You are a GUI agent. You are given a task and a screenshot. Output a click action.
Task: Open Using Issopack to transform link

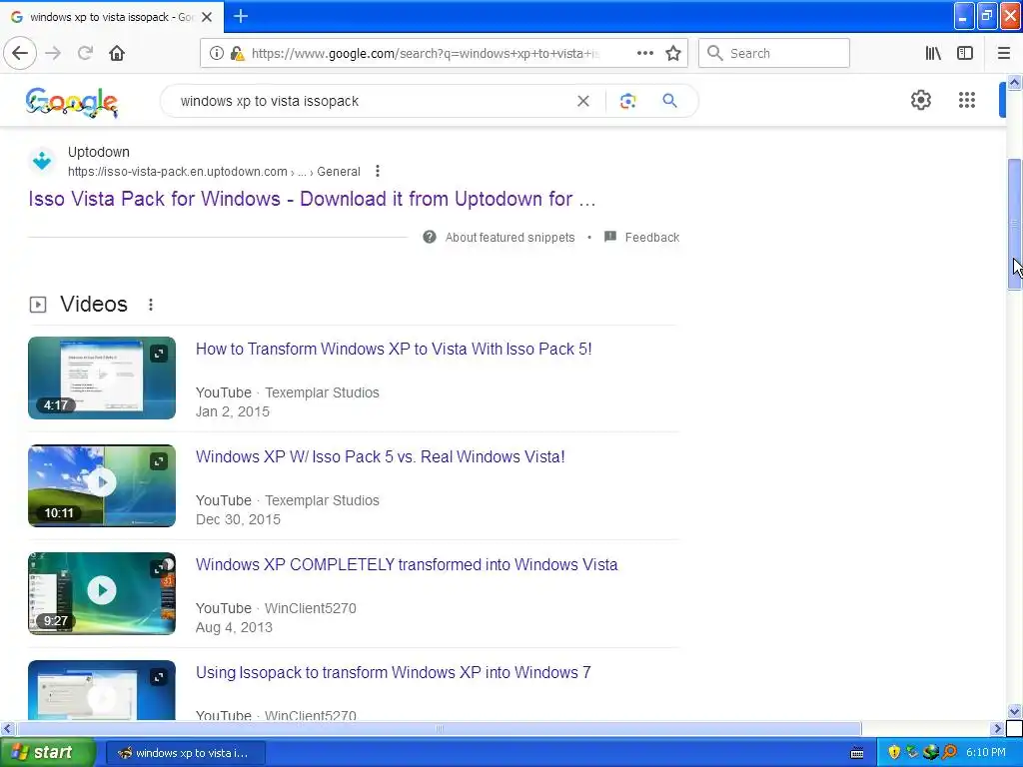pyautogui.click(x=394, y=672)
